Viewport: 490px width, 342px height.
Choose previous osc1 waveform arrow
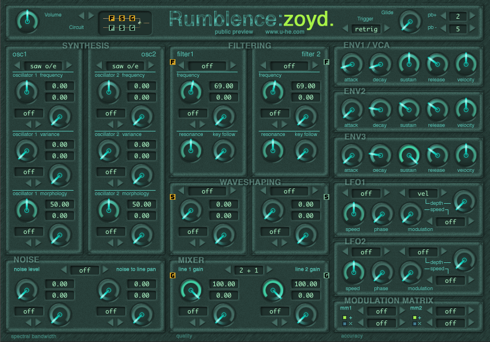(x=17, y=65)
